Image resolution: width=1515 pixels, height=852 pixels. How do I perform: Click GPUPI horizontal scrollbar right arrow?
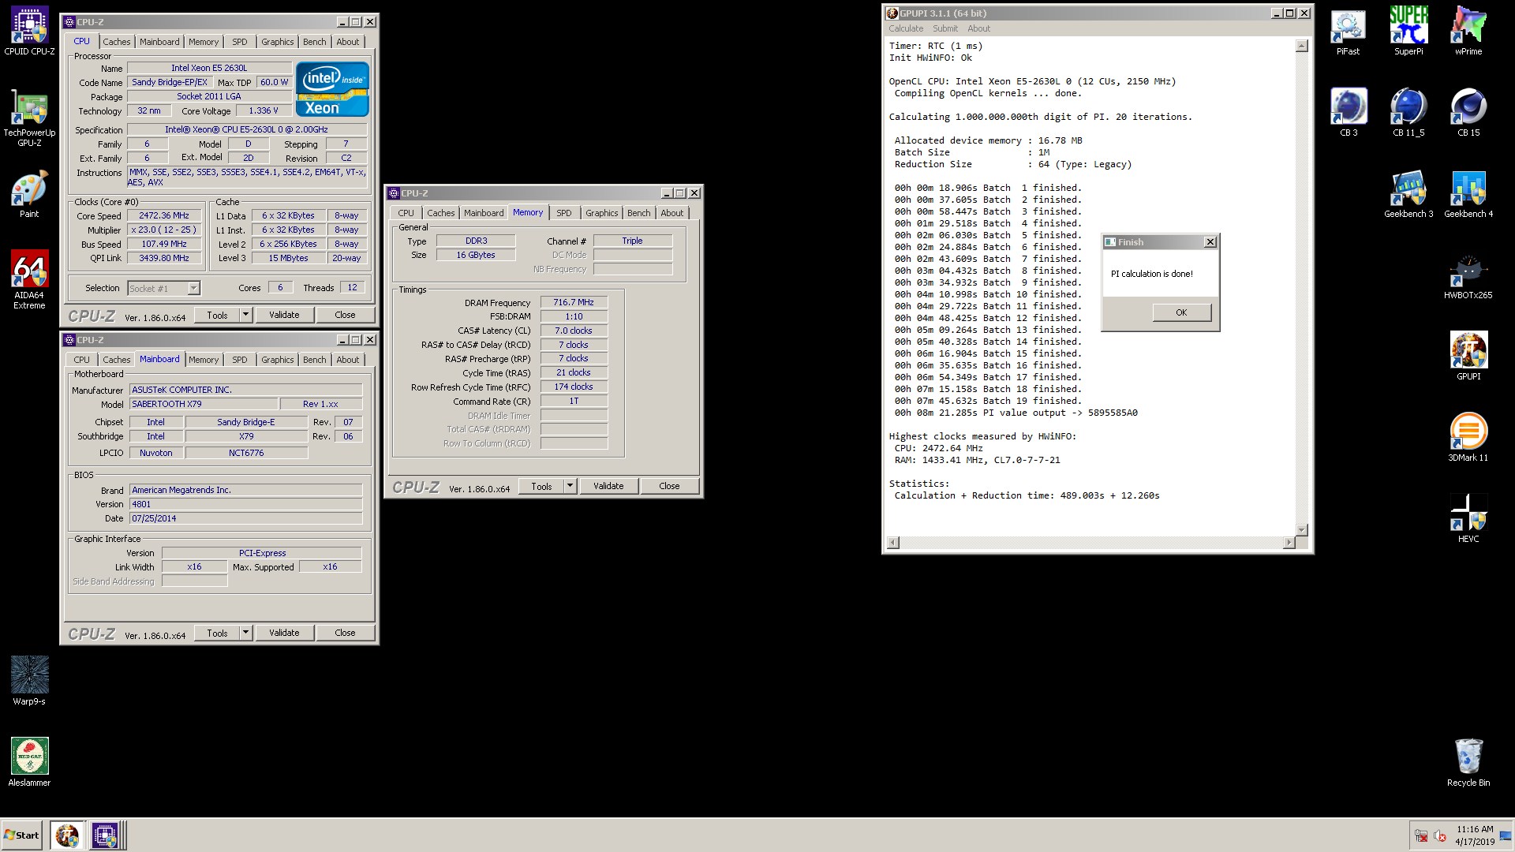click(x=1289, y=542)
